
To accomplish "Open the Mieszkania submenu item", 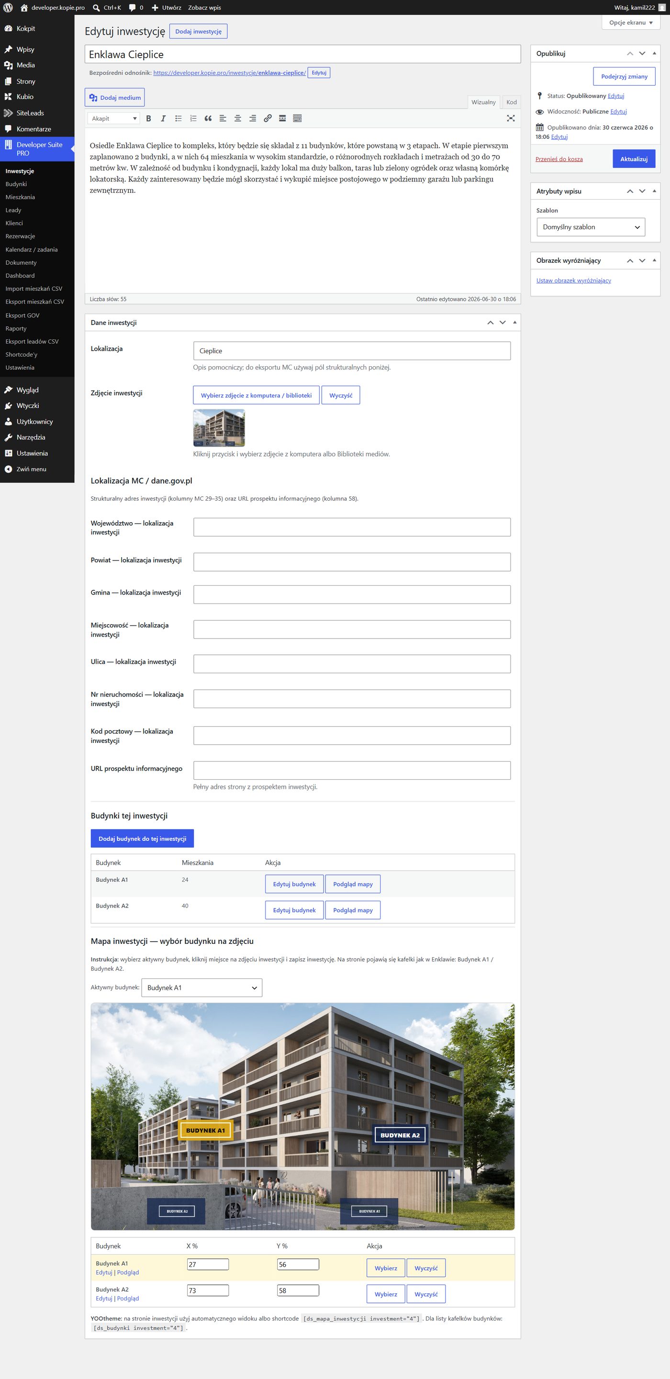I will coord(20,197).
